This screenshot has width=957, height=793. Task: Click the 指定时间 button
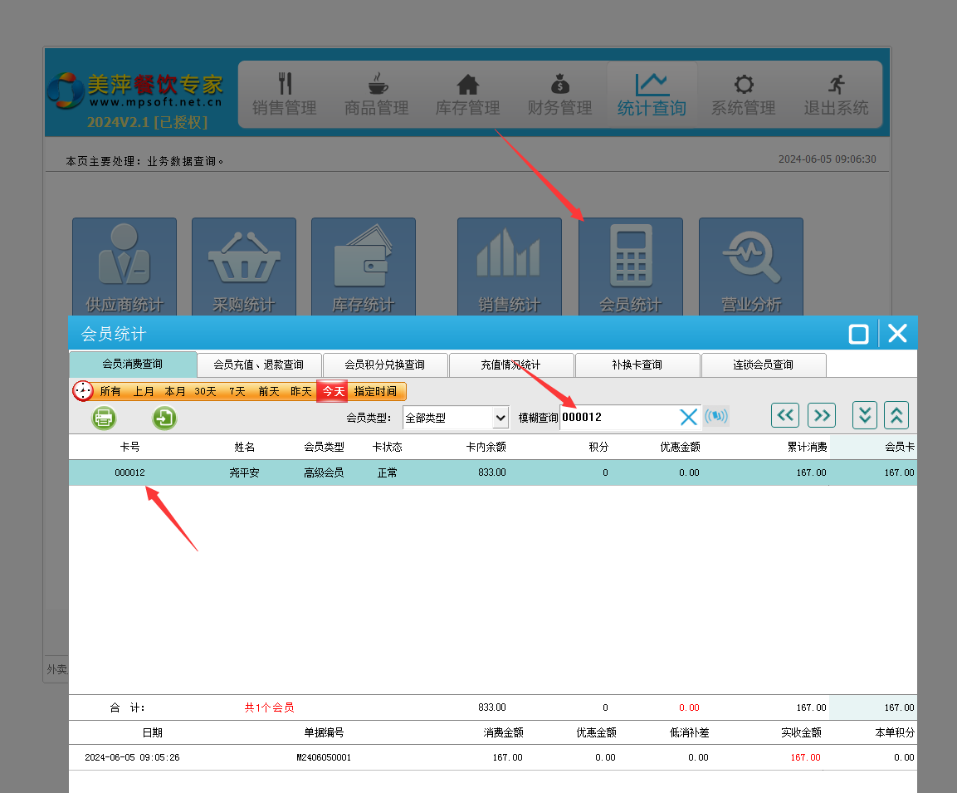tap(375, 391)
